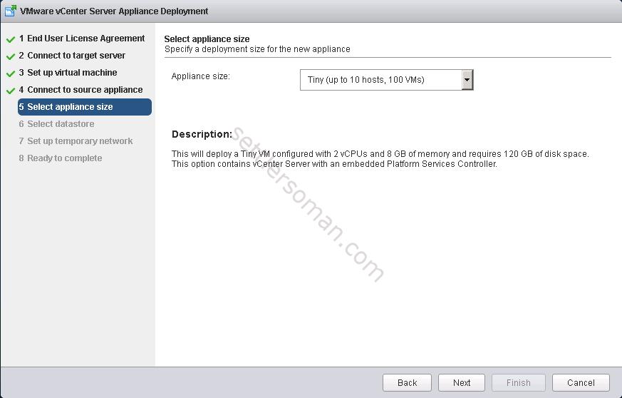
Task: Open the Appliance size dropdown arrow
Action: pyautogui.click(x=467, y=80)
